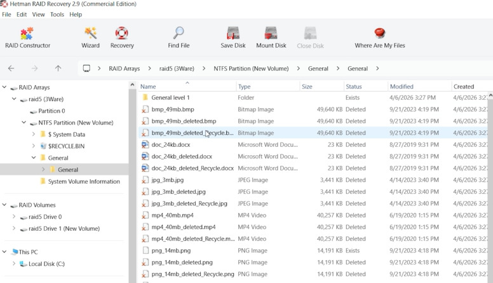Click the png_14mb.png file icon
The height and width of the screenshot is (283, 493).
pyautogui.click(x=145, y=251)
